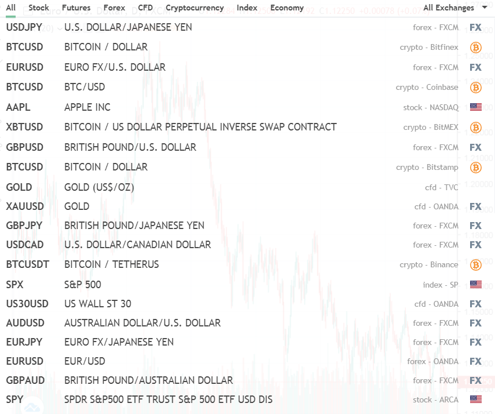Select the Futures tab

point(76,8)
